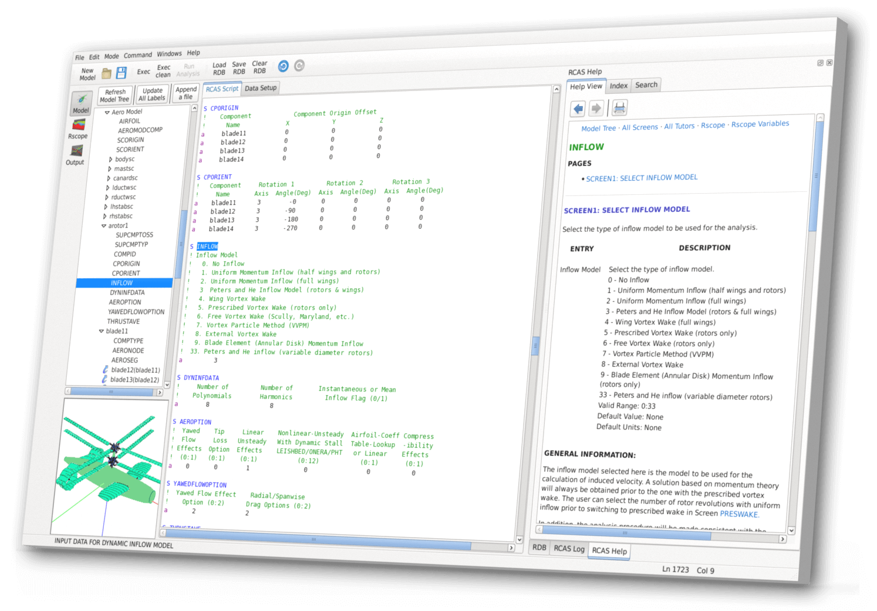Collapse the Aero Model tree node
This screenshot has height=611, width=877.
107,112
